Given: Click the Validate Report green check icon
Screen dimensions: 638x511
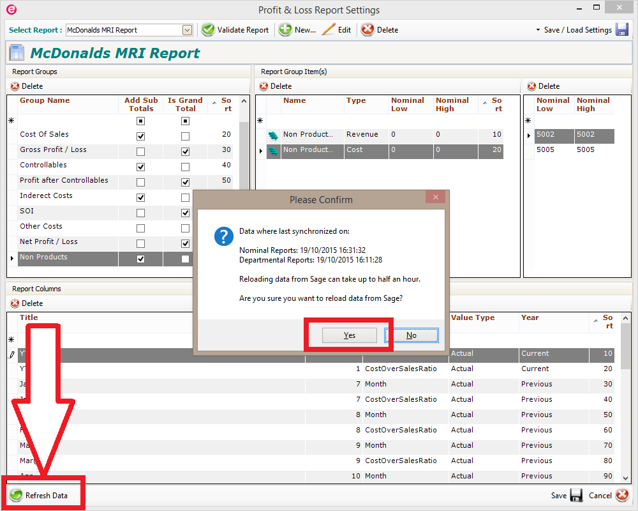Looking at the screenshot, I should 208,30.
